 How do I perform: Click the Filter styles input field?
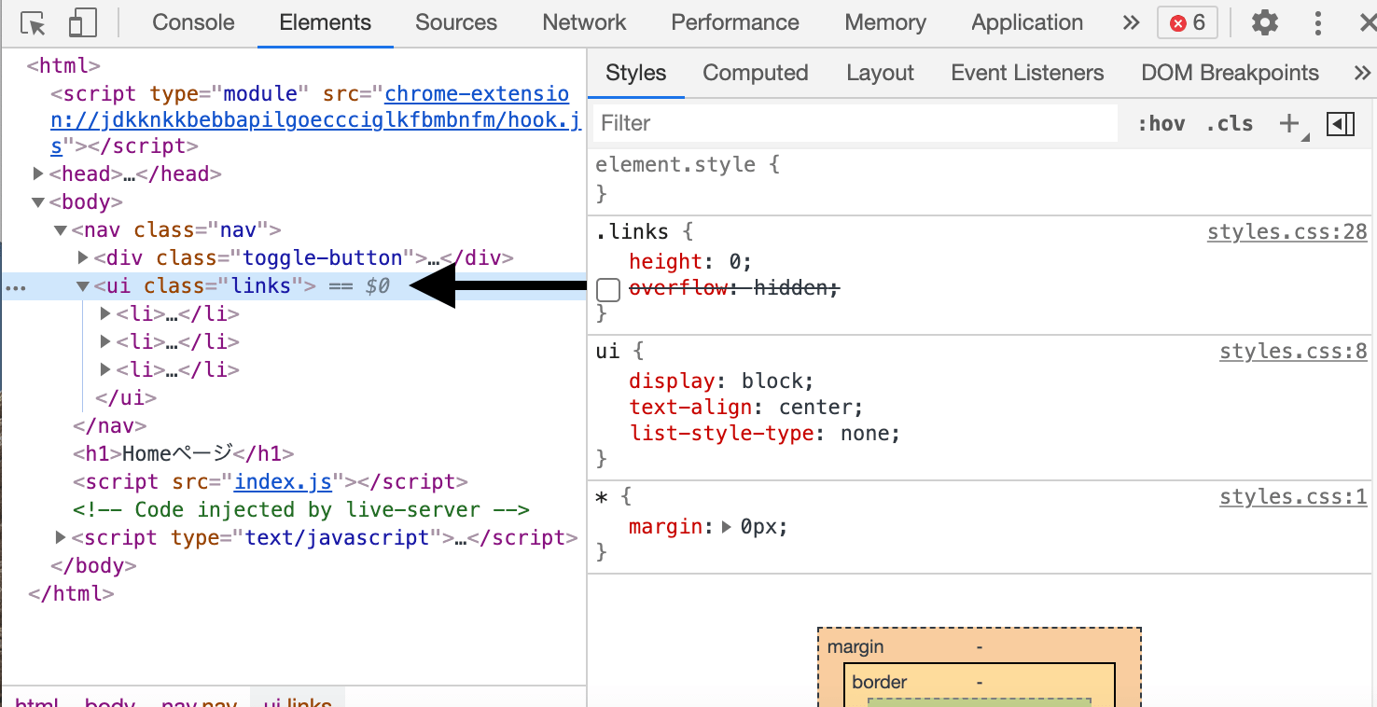click(x=855, y=123)
